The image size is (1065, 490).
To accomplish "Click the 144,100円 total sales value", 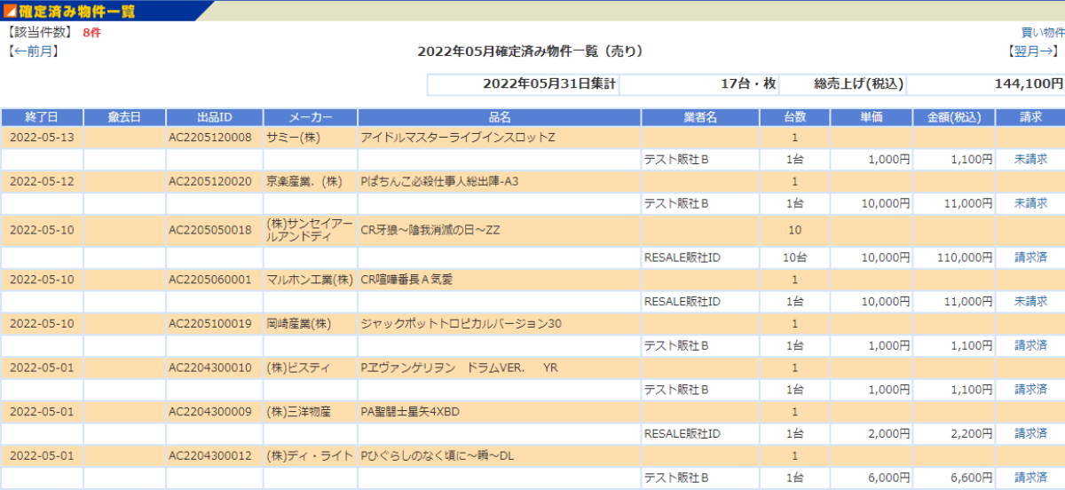I will click(x=1029, y=84).
